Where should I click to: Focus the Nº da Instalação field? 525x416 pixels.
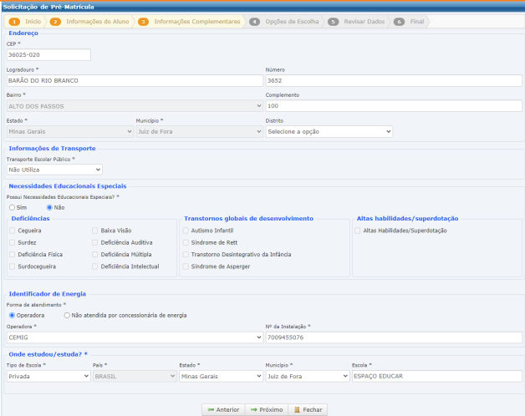tap(393, 337)
